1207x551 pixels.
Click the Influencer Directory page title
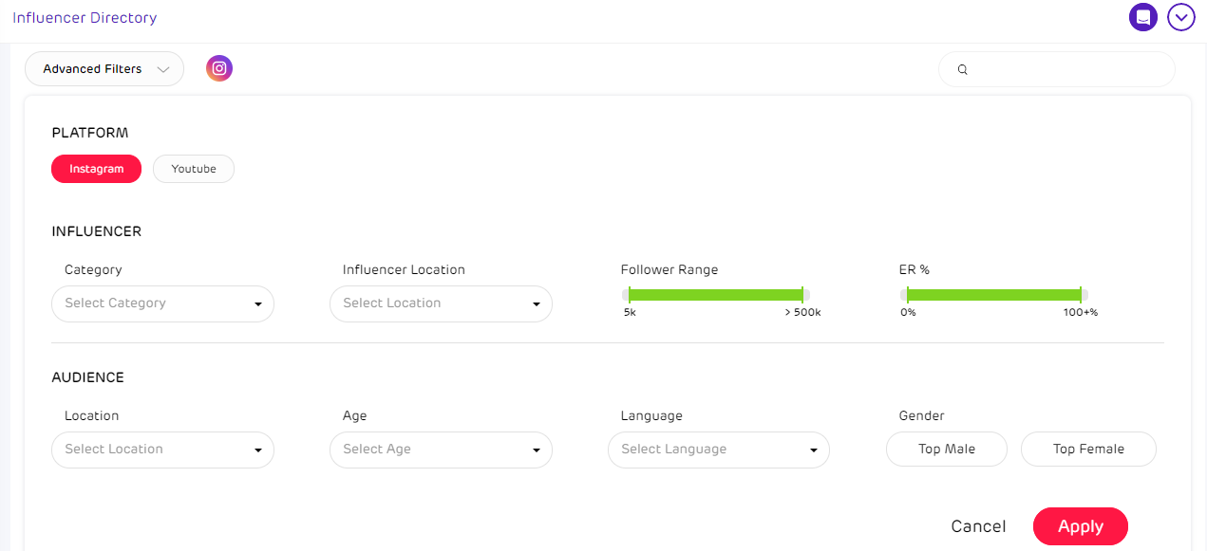tap(85, 18)
